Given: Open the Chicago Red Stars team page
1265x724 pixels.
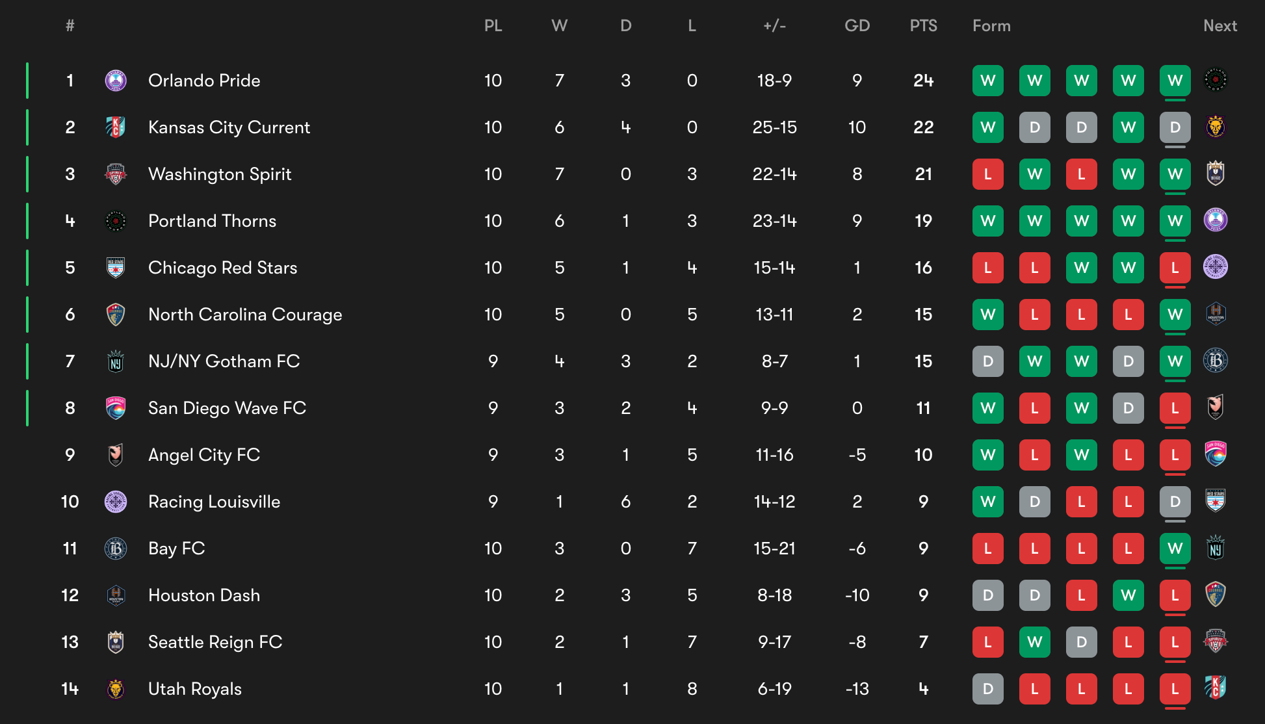Looking at the screenshot, I should point(222,268).
